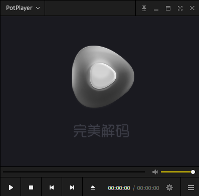Open the PotPlayer main menu dropdown
Viewport: 199px width, 196px height.
(x=23, y=8)
